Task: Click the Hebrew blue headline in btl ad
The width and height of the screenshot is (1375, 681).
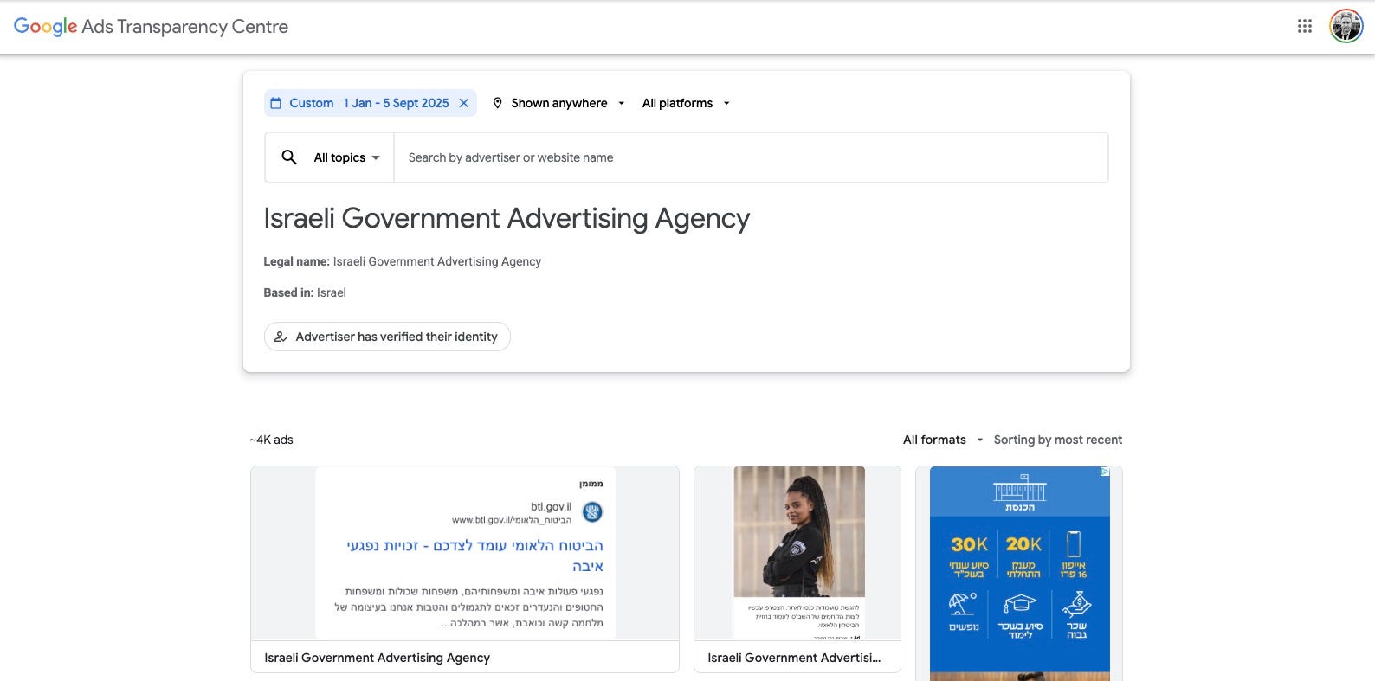Action: [474, 556]
